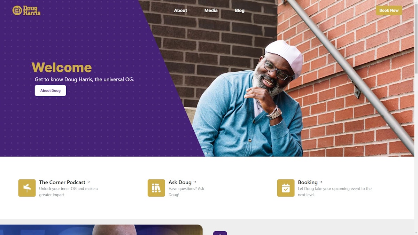Go to the Blog page
The width and height of the screenshot is (418, 235).
[x=240, y=10]
